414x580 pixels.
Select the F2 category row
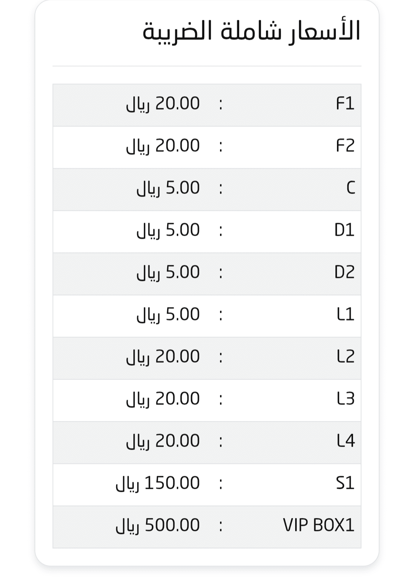pyautogui.click(x=207, y=147)
